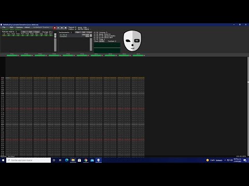Click the pattern editor vertical scrollbar
This screenshot has width=249, height=186.
[x=248, y=106]
